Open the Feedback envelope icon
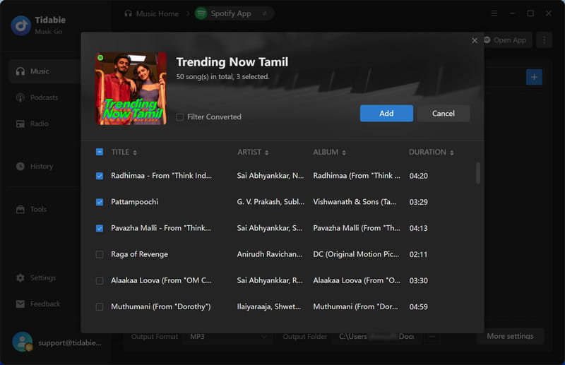Screen dimensions: 565x365 coord(20,304)
